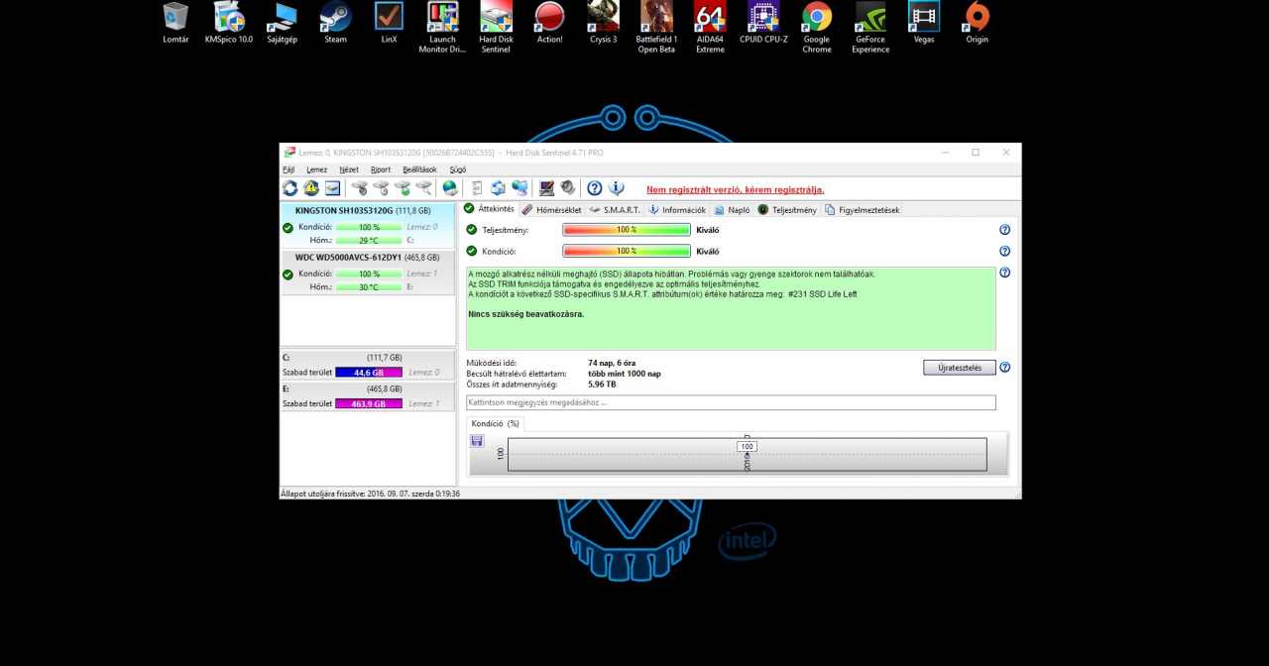Click the status bar 'Állapot utoljára frissítve' text

(371, 493)
